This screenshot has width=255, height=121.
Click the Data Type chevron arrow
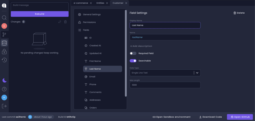tap(197, 73)
